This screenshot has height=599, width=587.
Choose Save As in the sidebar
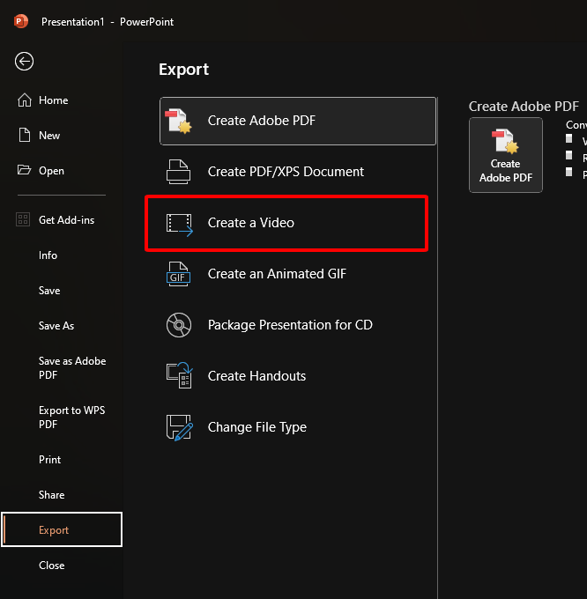pos(62,325)
